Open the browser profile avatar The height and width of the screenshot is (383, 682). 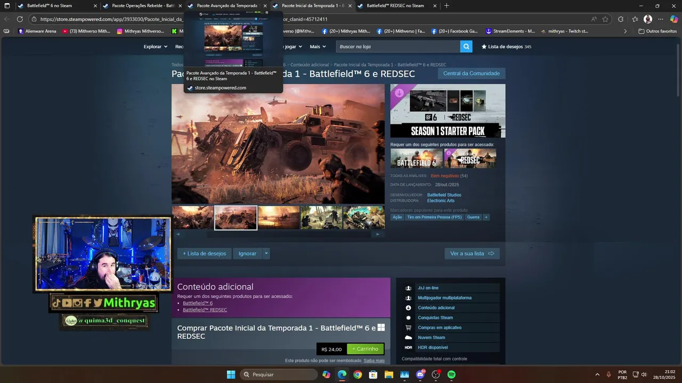tap(648, 19)
